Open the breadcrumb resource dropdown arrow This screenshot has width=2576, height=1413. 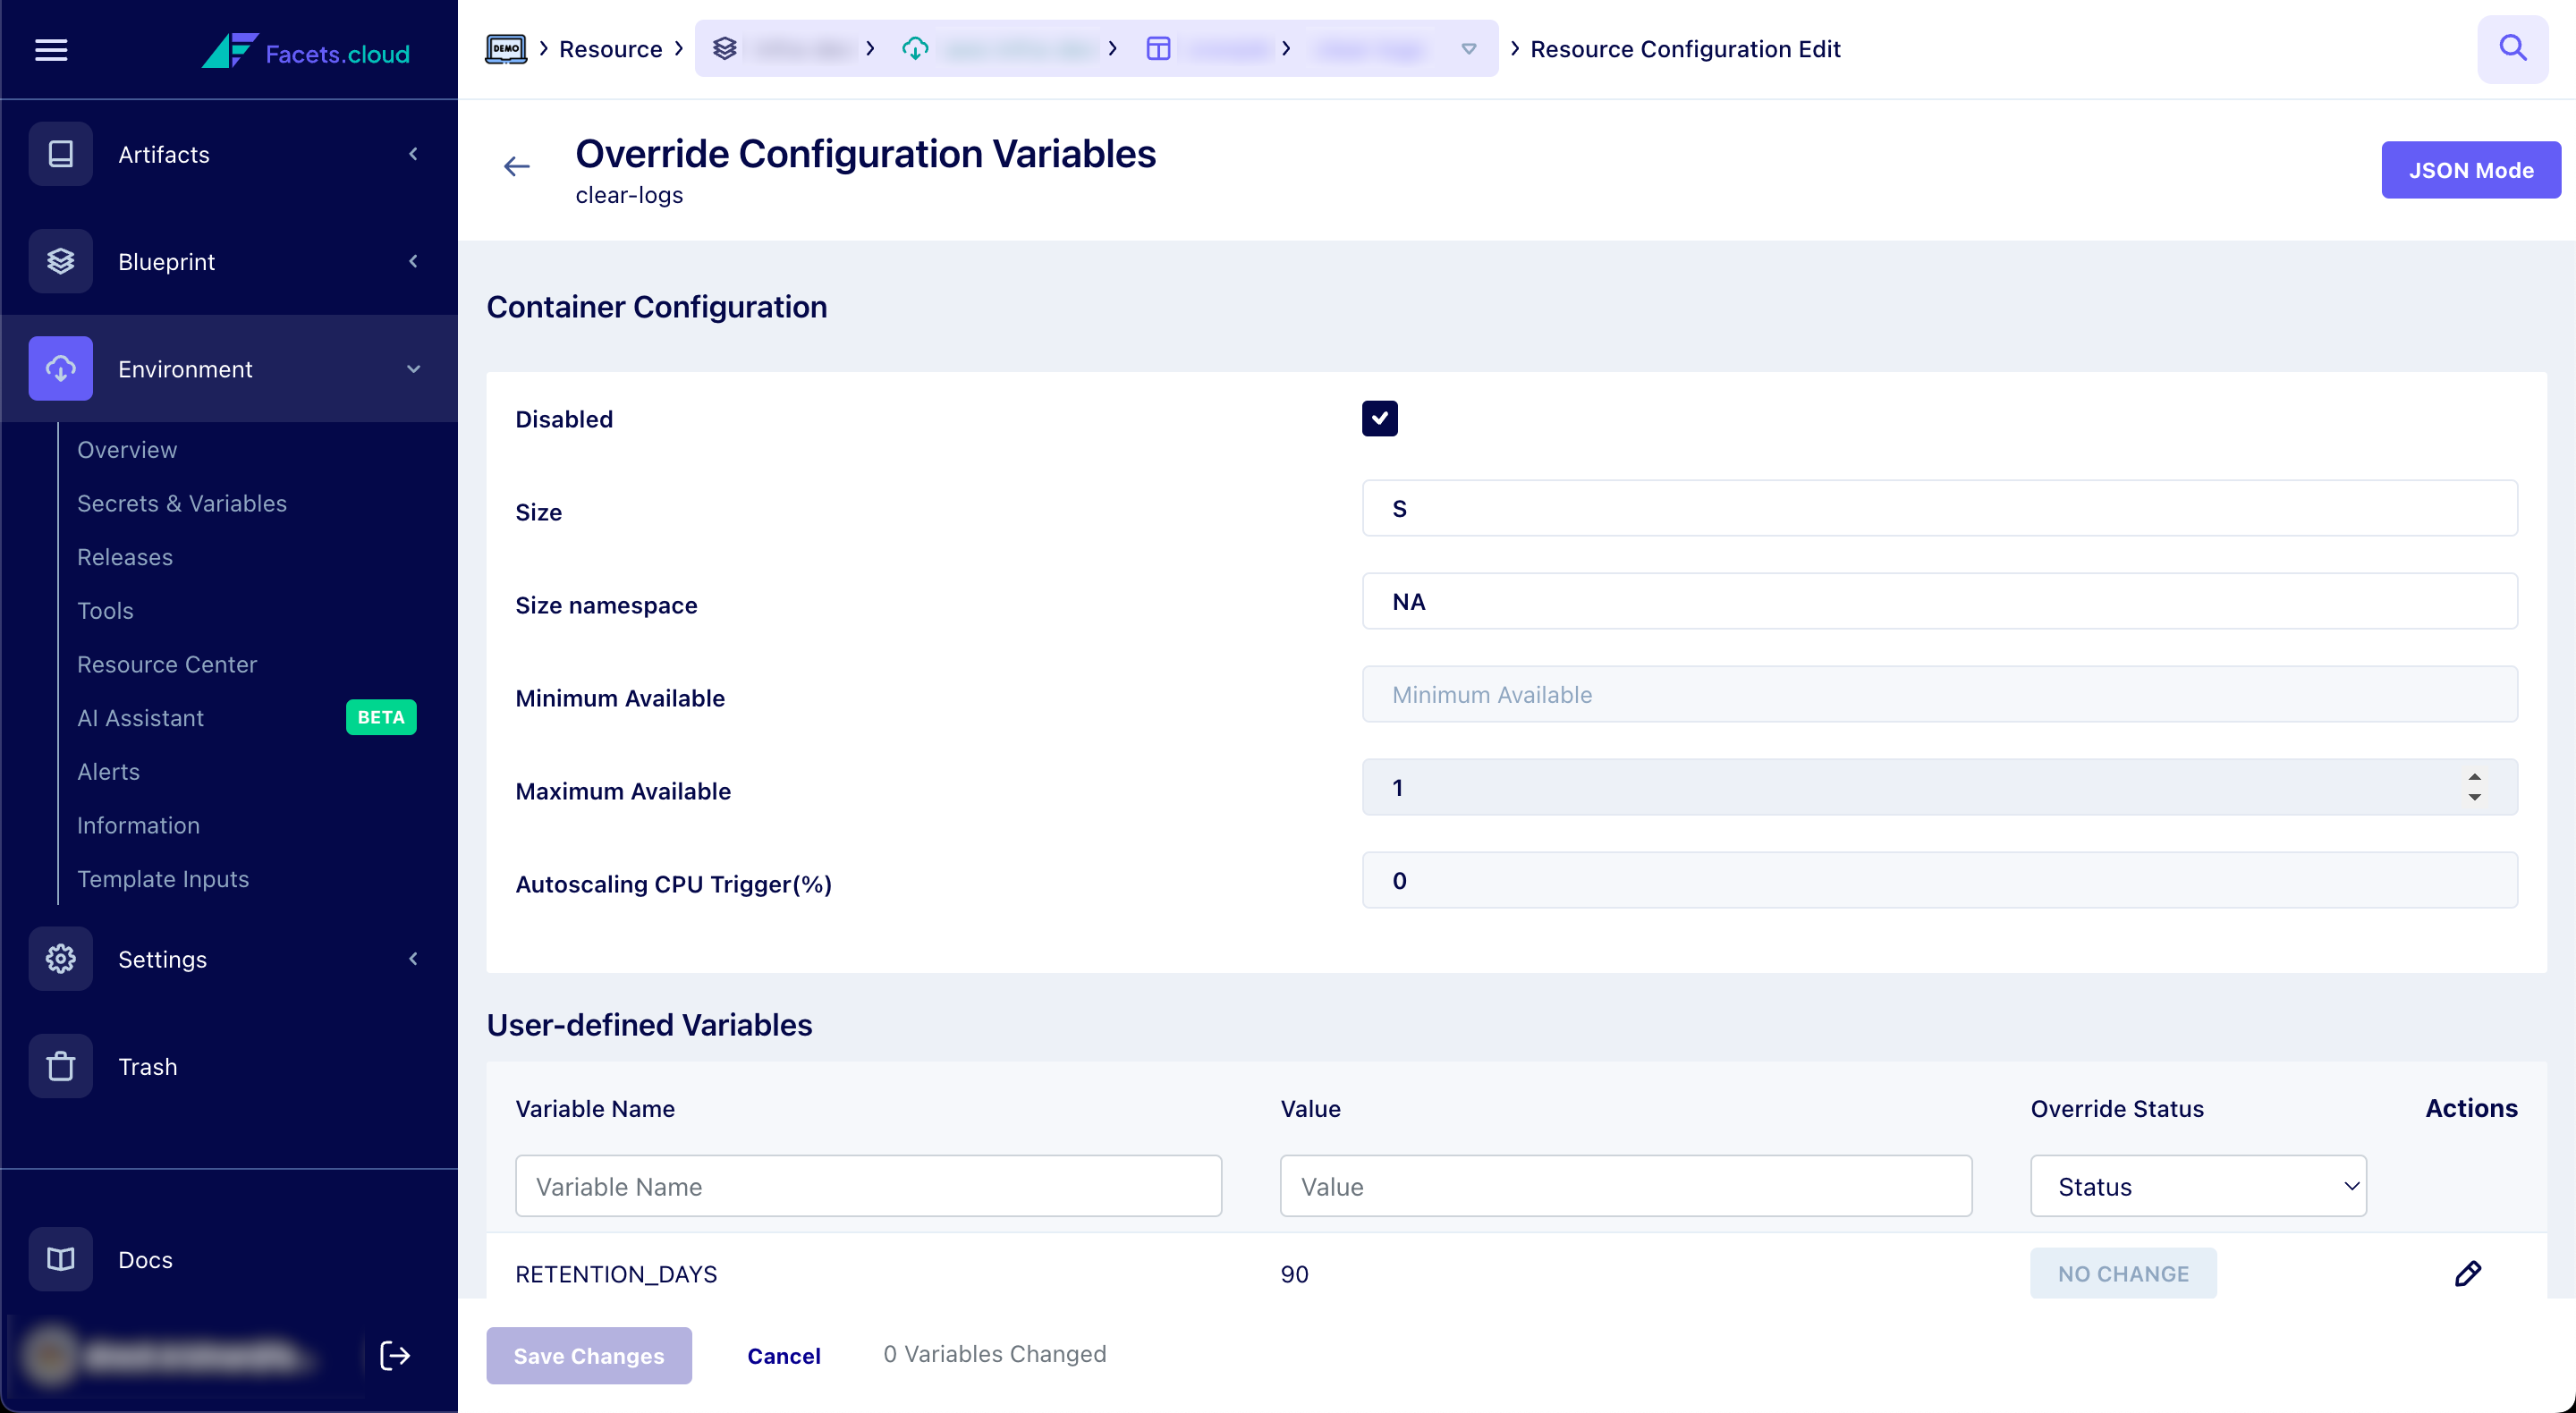(1468, 49)
